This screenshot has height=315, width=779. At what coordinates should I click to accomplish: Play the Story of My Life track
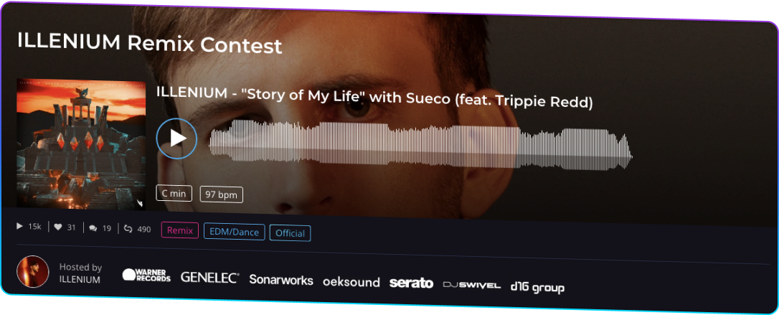coord(176,138)
